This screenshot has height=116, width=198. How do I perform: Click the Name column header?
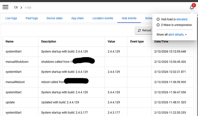pos(10,42)
